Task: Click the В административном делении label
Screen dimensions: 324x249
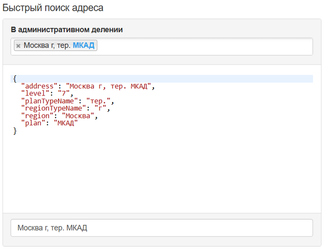Action: (67, 30)
